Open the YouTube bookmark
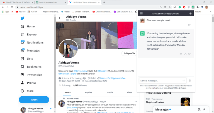Viewport: 214px width, 113px height. coord(21,12)
